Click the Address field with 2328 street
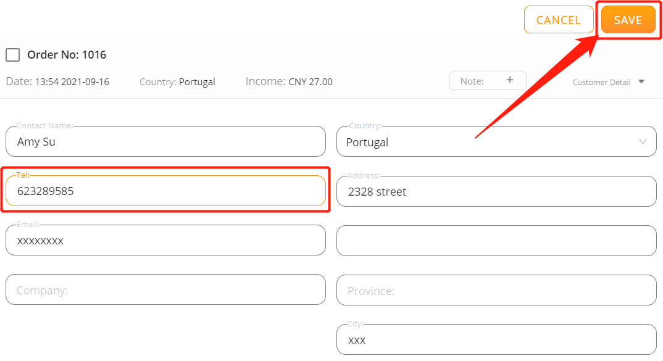 pos(496,191)
